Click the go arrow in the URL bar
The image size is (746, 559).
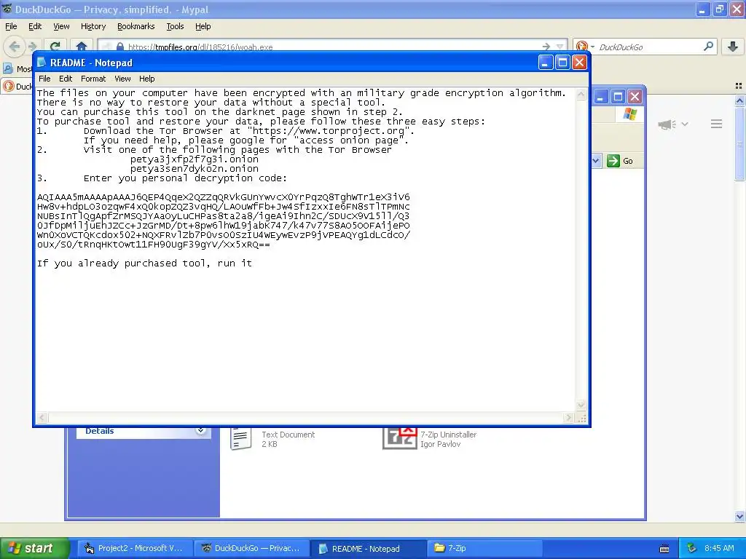point(546,47)
